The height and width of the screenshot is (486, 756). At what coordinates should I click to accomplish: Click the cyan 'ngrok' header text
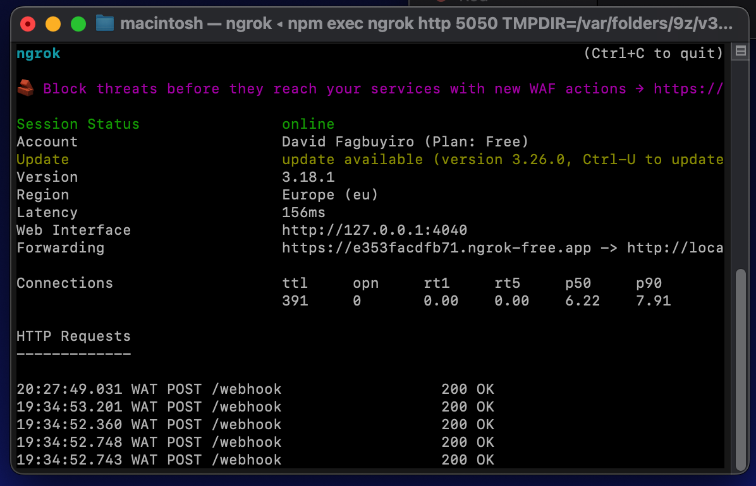pyautogui.click(x=39, y=54)
